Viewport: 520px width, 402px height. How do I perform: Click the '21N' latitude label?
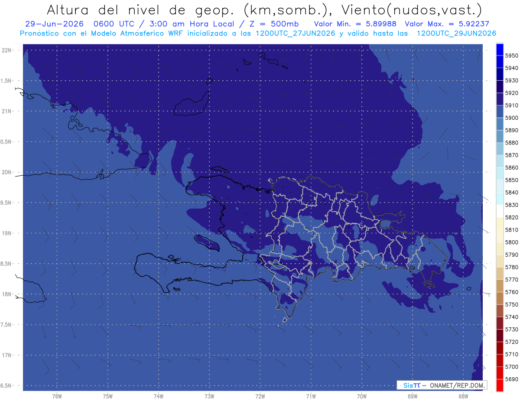[x=7, y=111]
